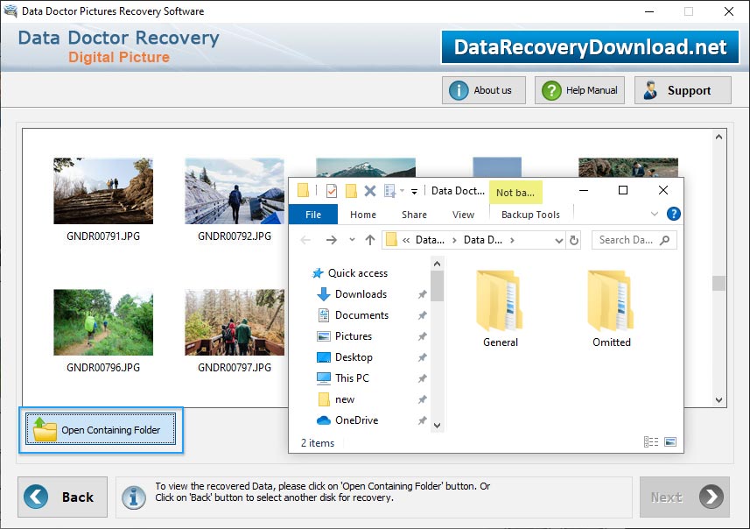Click navigation pane scroll-up arrow
The height and width of the screenshot is (529, 750).
coord(437,264)
